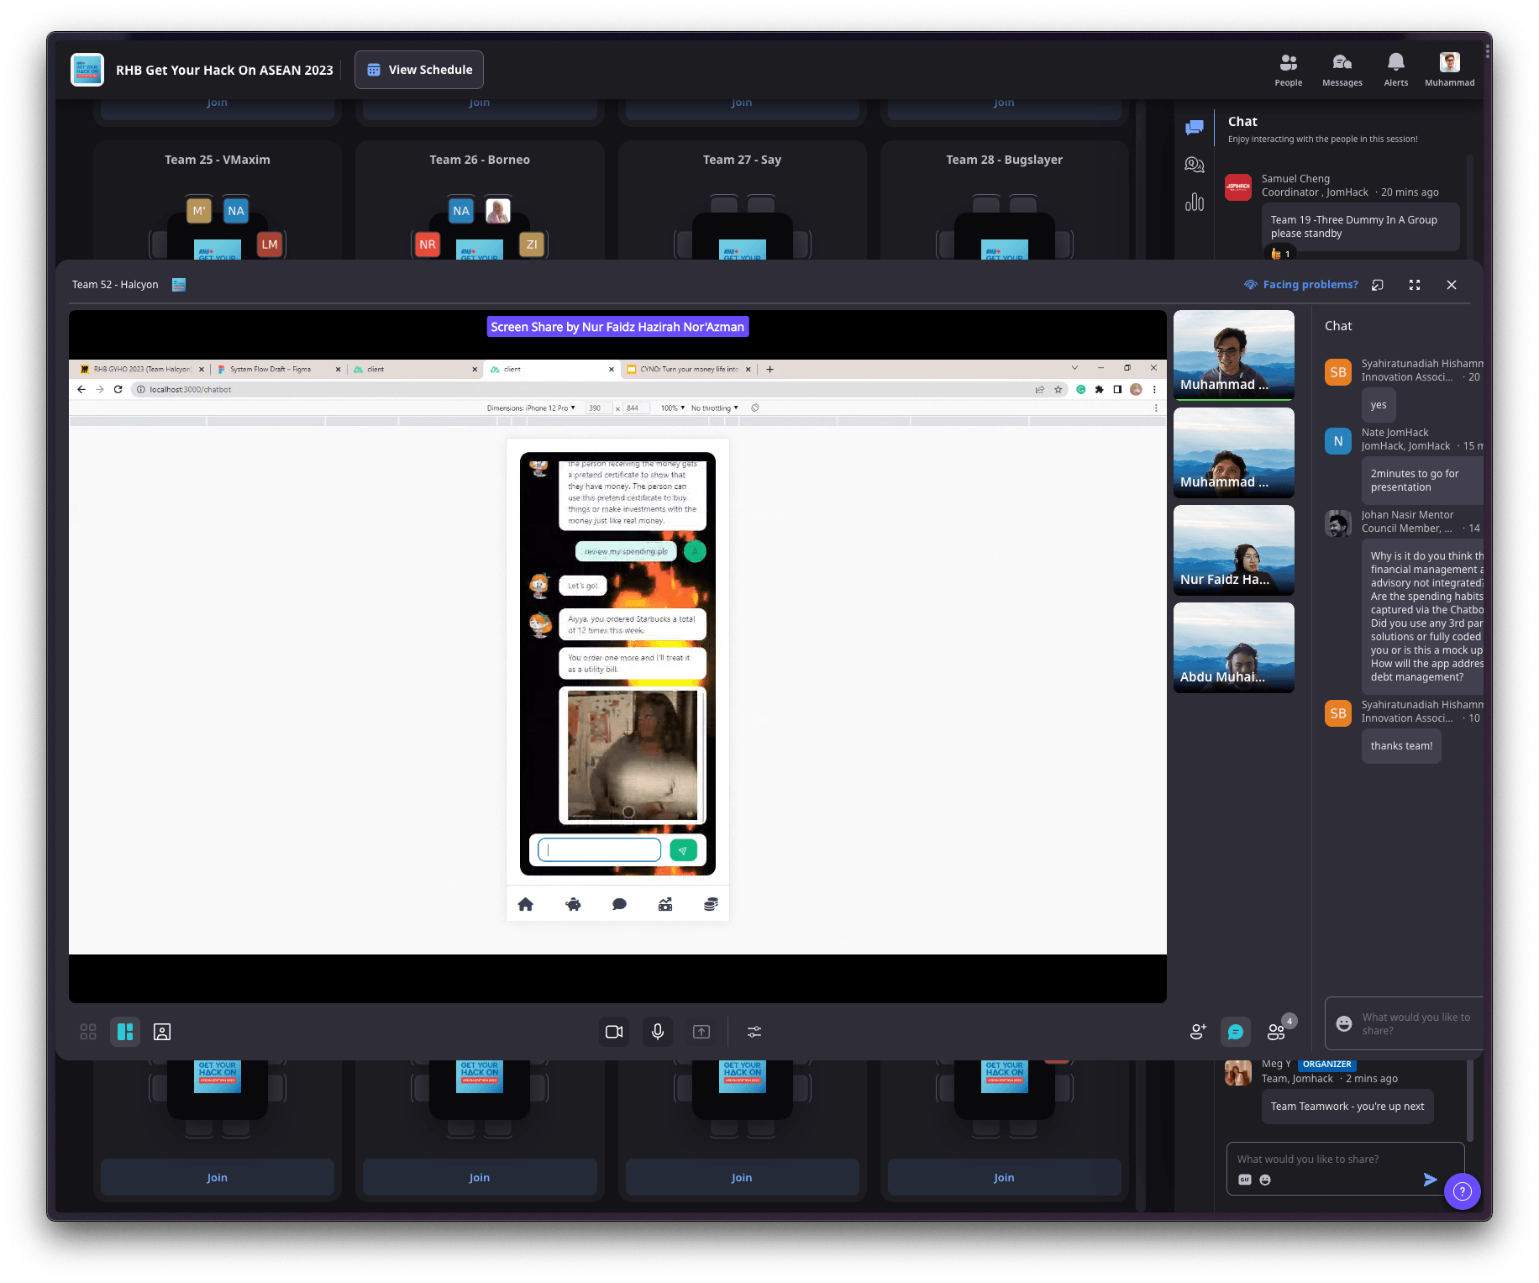The width and height of the screenshot is (1539, 1283).
Task: Enter fullscreen mode for the Team 52 table
Action: [x=1415, y=285]
